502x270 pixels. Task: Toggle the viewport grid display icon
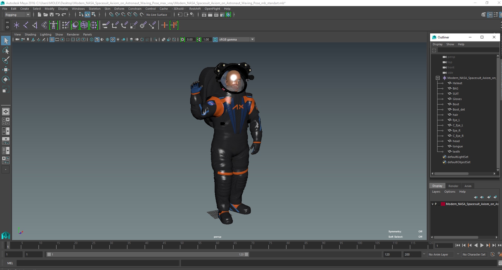click(52, 39)
